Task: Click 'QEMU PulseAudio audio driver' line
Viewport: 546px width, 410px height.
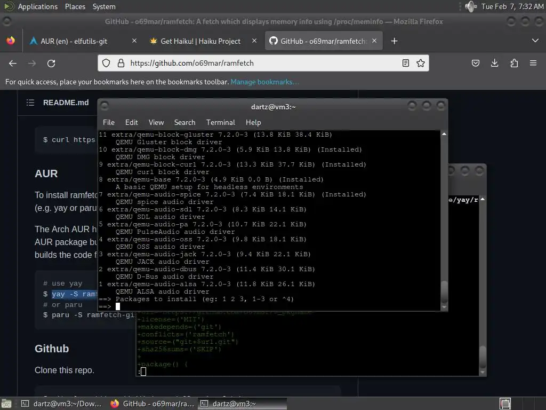Action: coord(175,232)
